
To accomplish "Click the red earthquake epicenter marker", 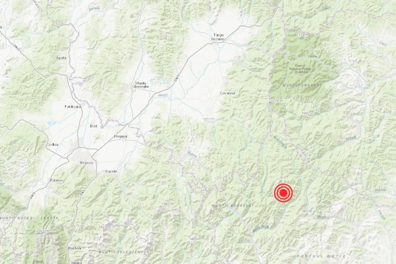I will click(x=283, y=193).
